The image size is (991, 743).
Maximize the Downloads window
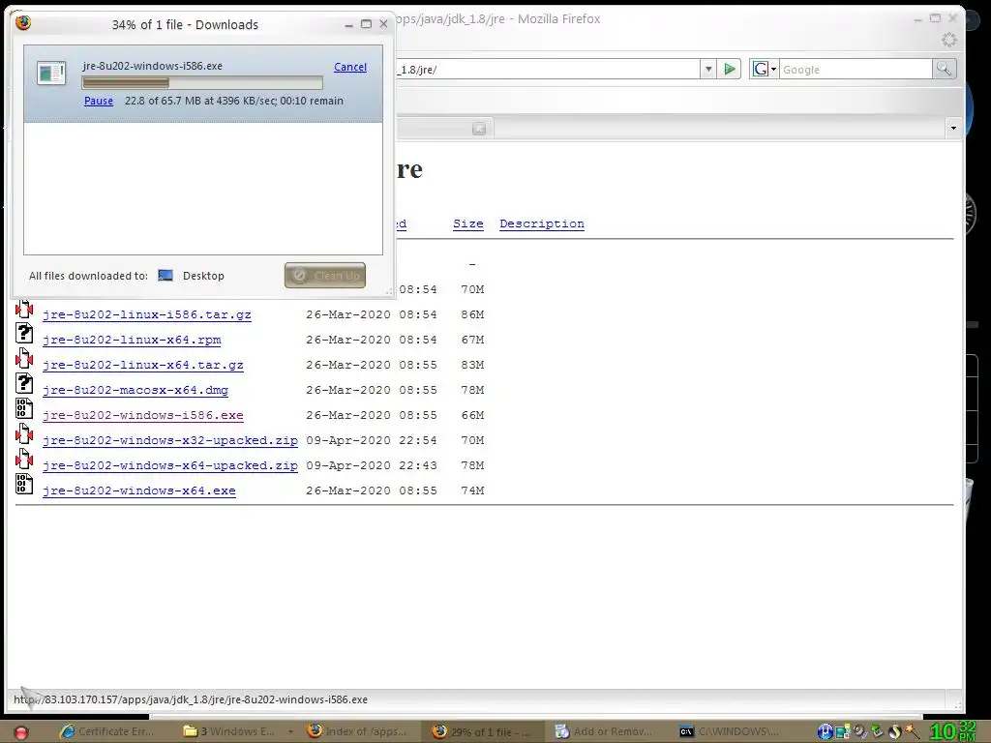click(x=366, y=24)
